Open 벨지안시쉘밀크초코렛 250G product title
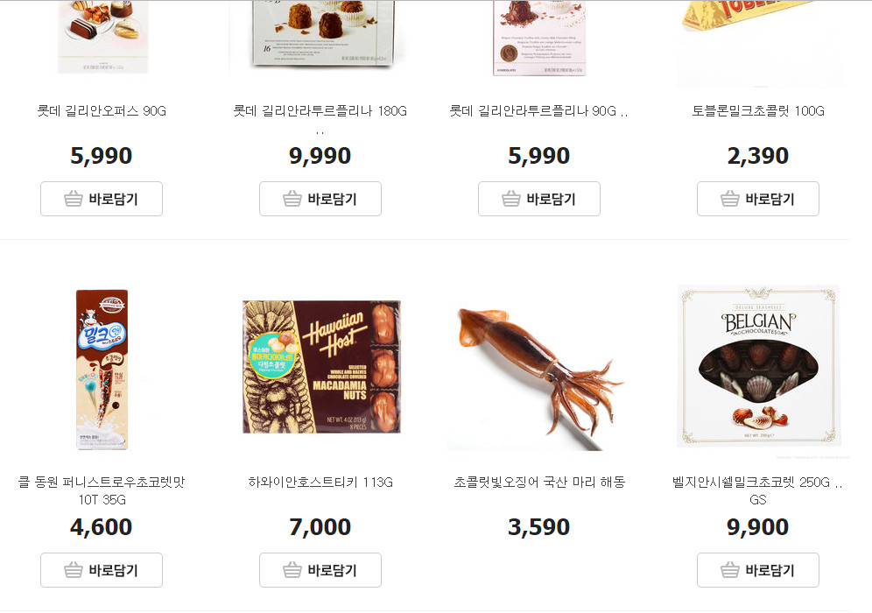872x613 pixels. click(757, 490)
